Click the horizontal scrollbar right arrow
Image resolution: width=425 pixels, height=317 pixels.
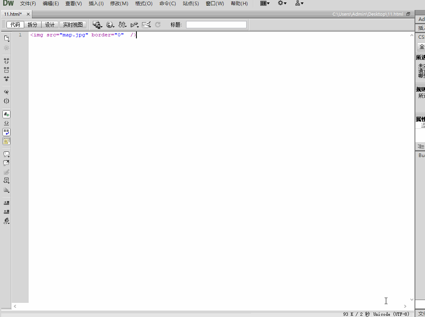point(405,307)
